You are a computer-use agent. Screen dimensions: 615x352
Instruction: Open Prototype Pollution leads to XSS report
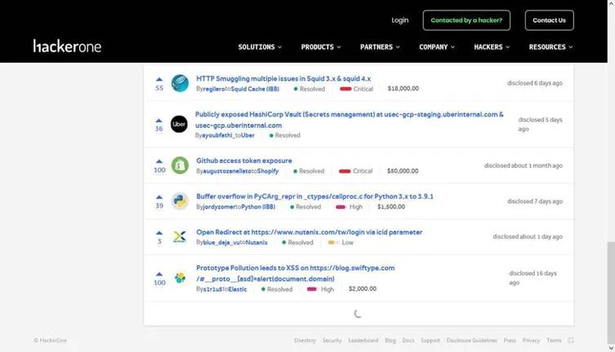tap(296, 273)
